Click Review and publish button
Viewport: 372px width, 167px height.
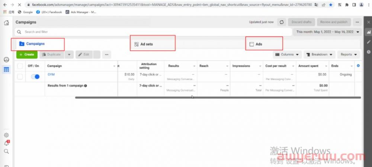[x=334, y=22]
